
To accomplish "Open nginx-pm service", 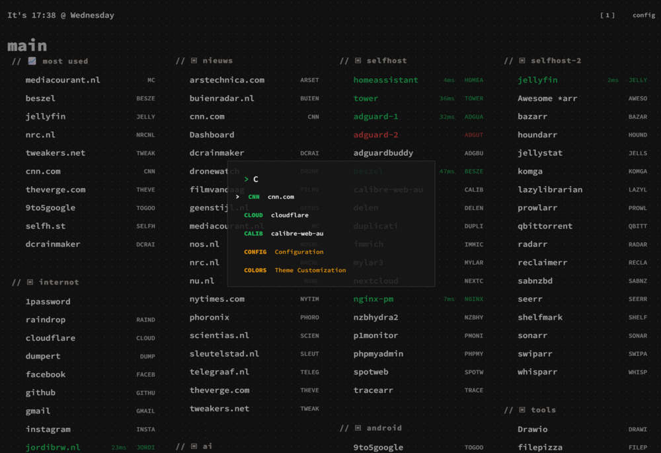I will coord(373,299).
